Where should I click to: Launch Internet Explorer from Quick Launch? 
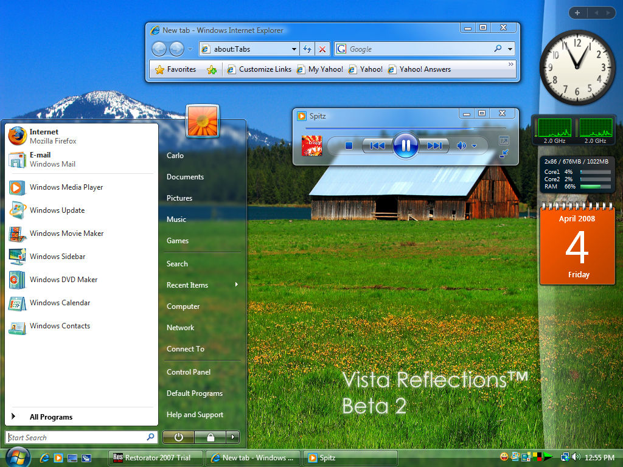click(44, 457)
